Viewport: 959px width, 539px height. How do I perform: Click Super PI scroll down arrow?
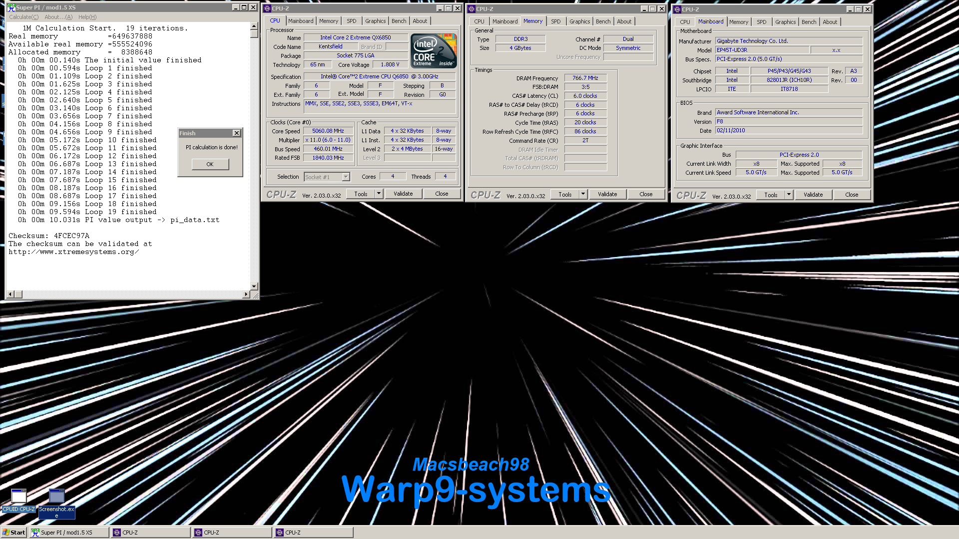pyautogui.click(x=254, y=286)
